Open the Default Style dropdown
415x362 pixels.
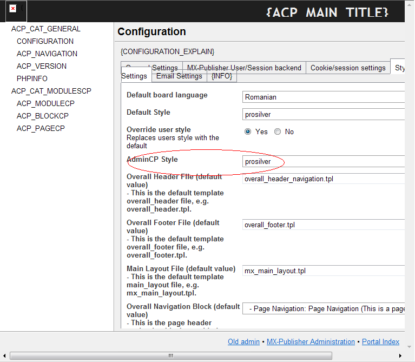pos(324,114)
